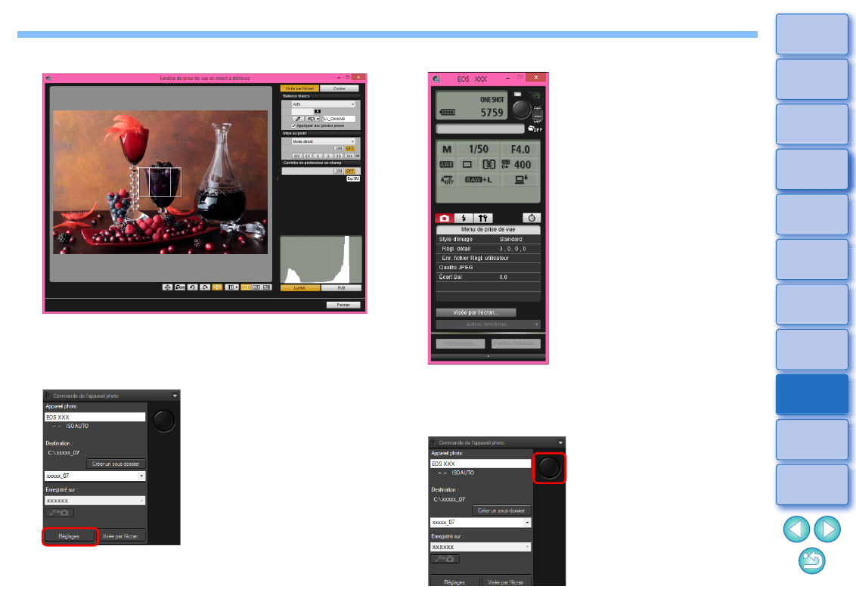The width and height of the screenshot is (856, 605).
Task: Select the flash menu tab
Action: (464, 218)
